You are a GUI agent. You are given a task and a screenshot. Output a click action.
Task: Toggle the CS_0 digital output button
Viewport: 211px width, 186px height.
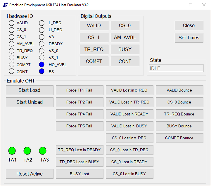(125, 25)
